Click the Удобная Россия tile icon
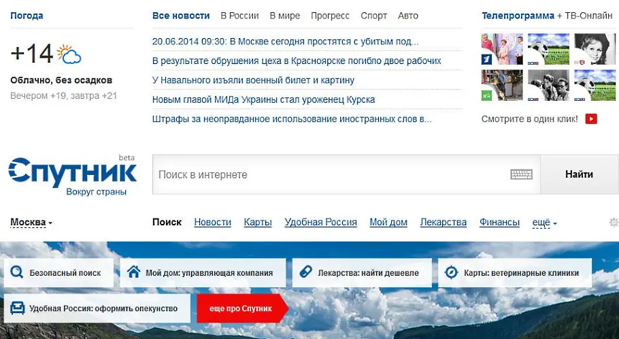Screen dimensions: 619x339 click(17, 308)
